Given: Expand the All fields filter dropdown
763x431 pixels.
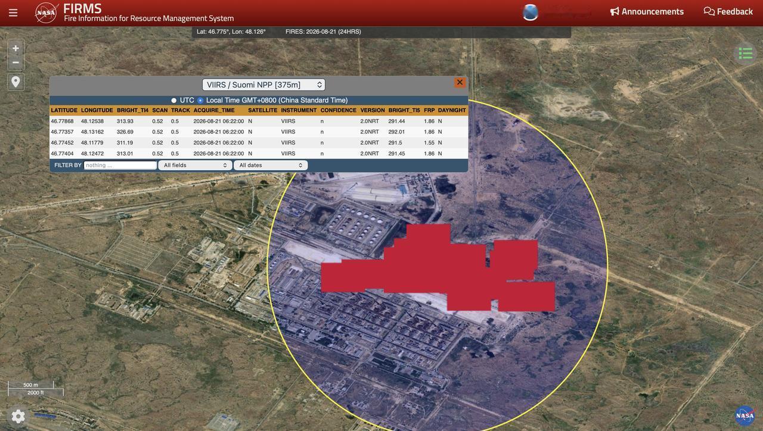Looking at the screenshot, I should (x=195, y=165).
